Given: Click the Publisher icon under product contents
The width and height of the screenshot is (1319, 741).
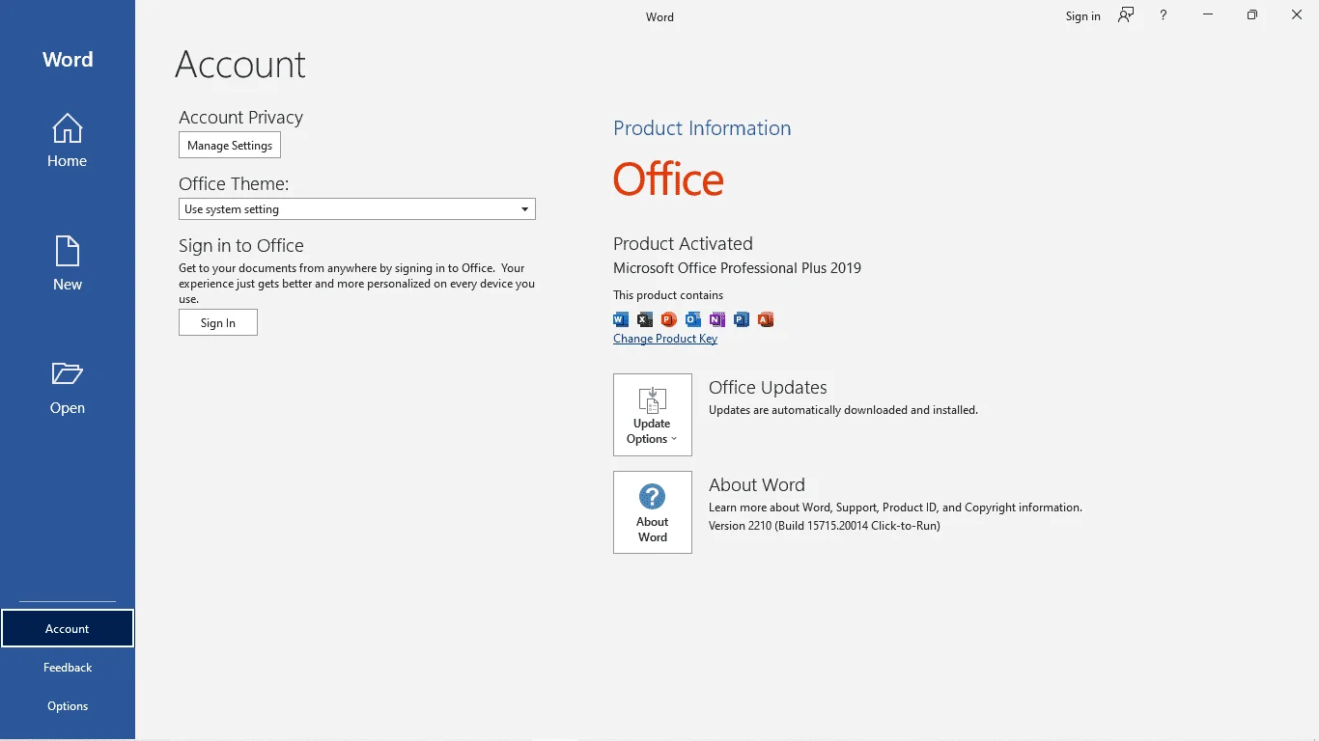Looking at the screenshot, I should pyautogui.click(x=742, y=319).
